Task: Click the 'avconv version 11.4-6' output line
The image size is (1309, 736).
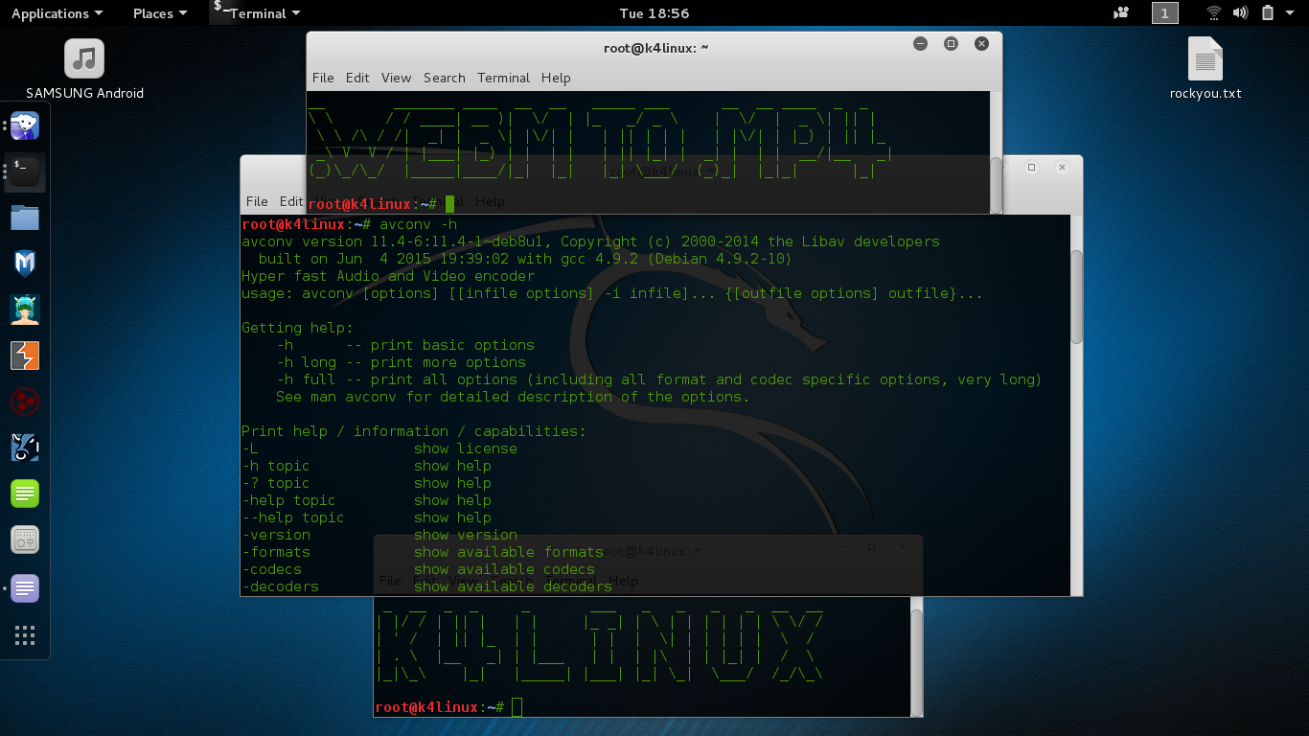Action: [590, 241]
